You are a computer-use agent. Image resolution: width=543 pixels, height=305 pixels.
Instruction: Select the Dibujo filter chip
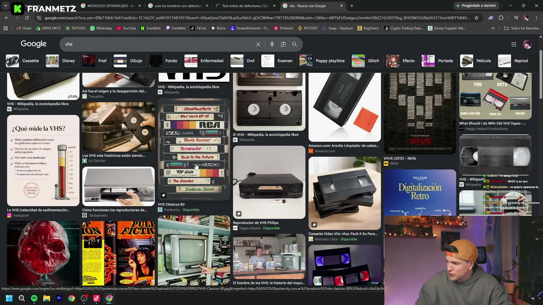tap(129, 61)
